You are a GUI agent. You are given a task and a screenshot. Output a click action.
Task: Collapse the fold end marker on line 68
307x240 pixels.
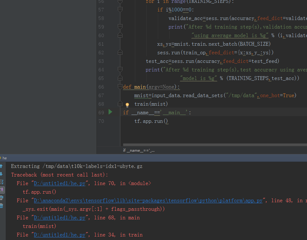click(x=120, y=104)
